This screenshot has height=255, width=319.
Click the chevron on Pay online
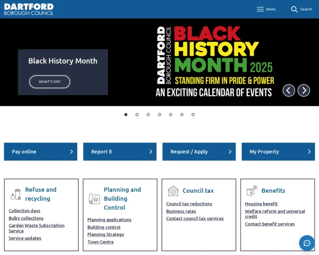point(71,152)
